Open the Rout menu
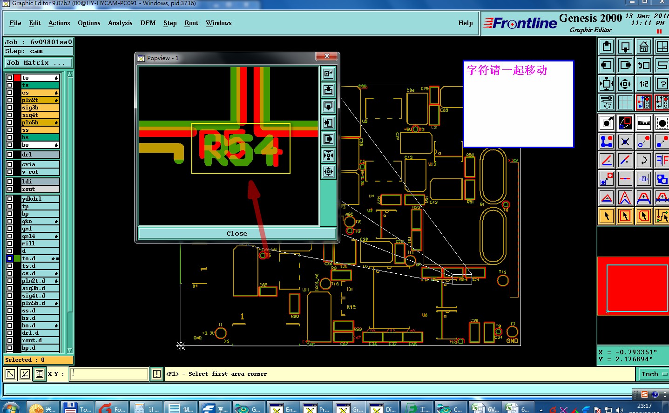 click(191, 23)
